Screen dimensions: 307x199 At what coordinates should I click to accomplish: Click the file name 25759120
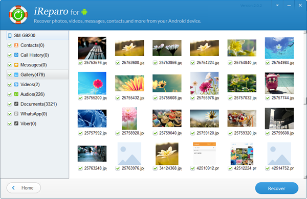[x=208, y=133]
